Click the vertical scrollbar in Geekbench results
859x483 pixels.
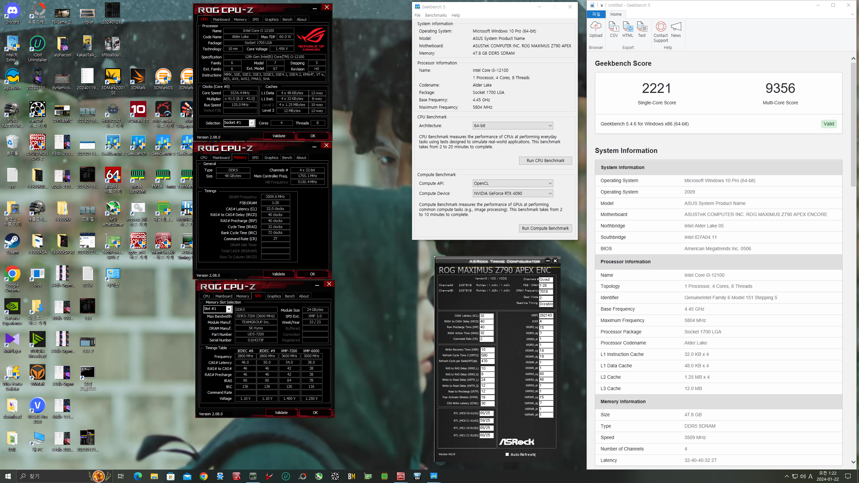(853, 124)
